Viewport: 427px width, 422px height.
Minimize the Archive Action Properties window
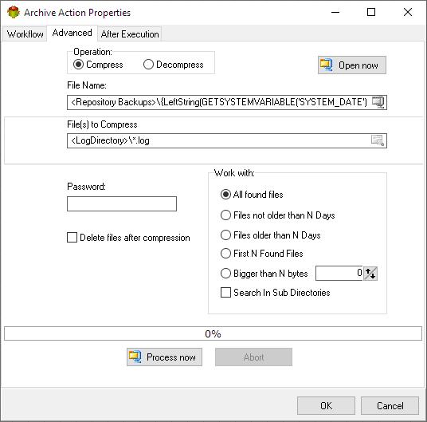click(335, 12)
